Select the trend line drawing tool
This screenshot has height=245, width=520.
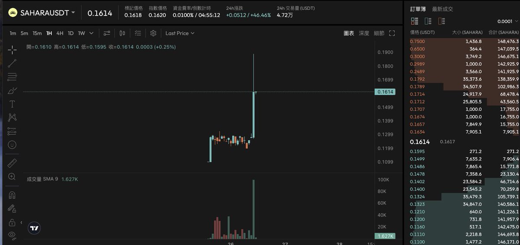[x=12, y=63]
